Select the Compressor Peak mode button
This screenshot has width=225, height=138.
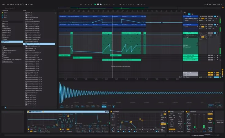click(x=210, y=119)
